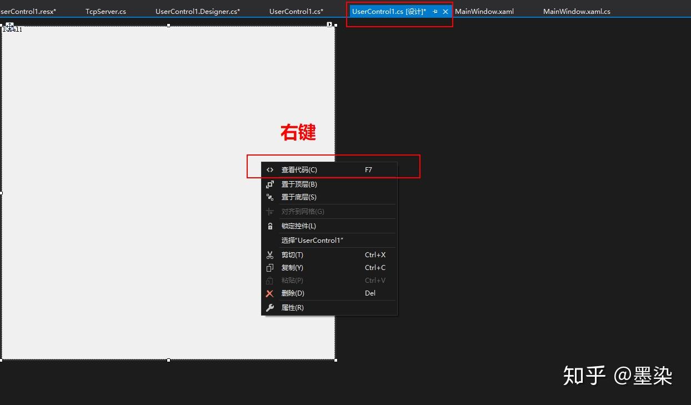Viewport: 691px width, 405px height.
Task: Click the Copy icon next to 复制
Action: (x=270, y=267)
